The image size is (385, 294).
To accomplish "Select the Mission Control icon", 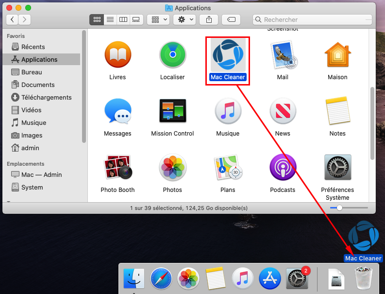I will coord(173,111).
